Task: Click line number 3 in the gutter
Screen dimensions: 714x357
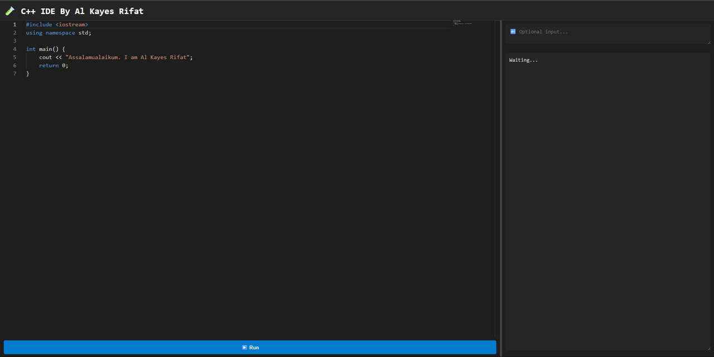Action: 15,41
